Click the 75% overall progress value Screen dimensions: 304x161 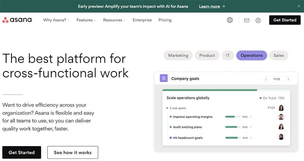coord(281,98)
